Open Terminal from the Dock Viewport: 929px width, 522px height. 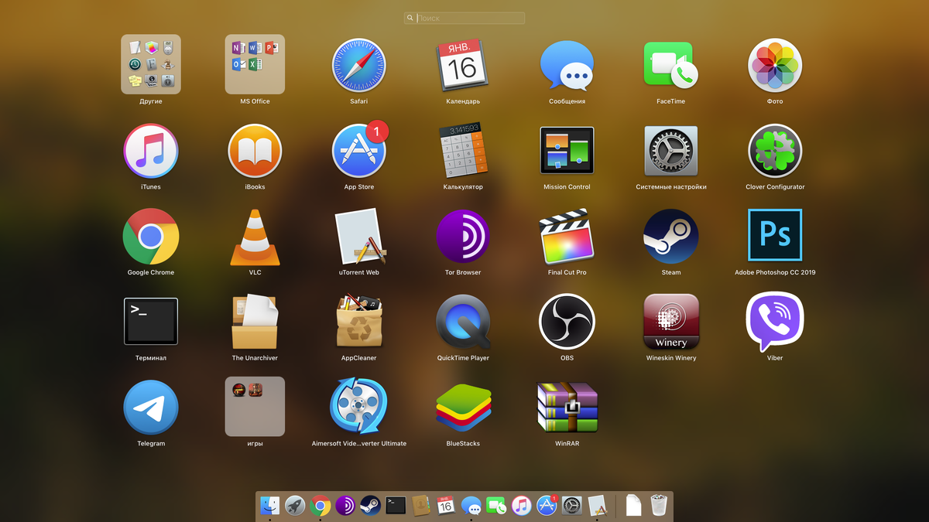coord(396,506)
